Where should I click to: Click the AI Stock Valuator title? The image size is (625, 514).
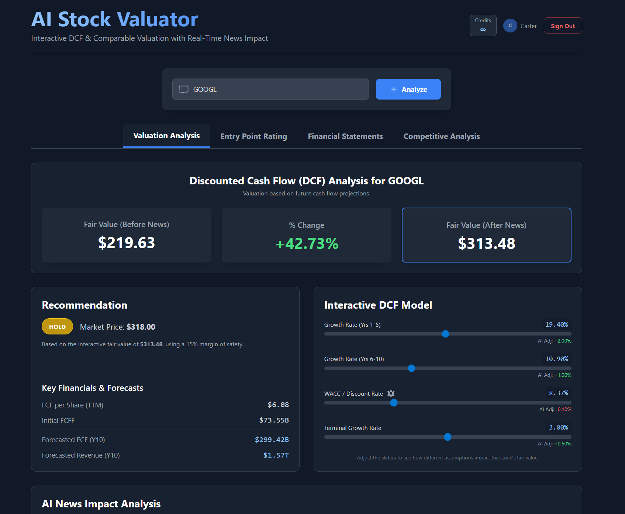point(114,19)
